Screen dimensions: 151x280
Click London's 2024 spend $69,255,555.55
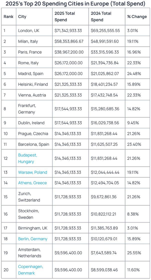[x=105, y=30]
